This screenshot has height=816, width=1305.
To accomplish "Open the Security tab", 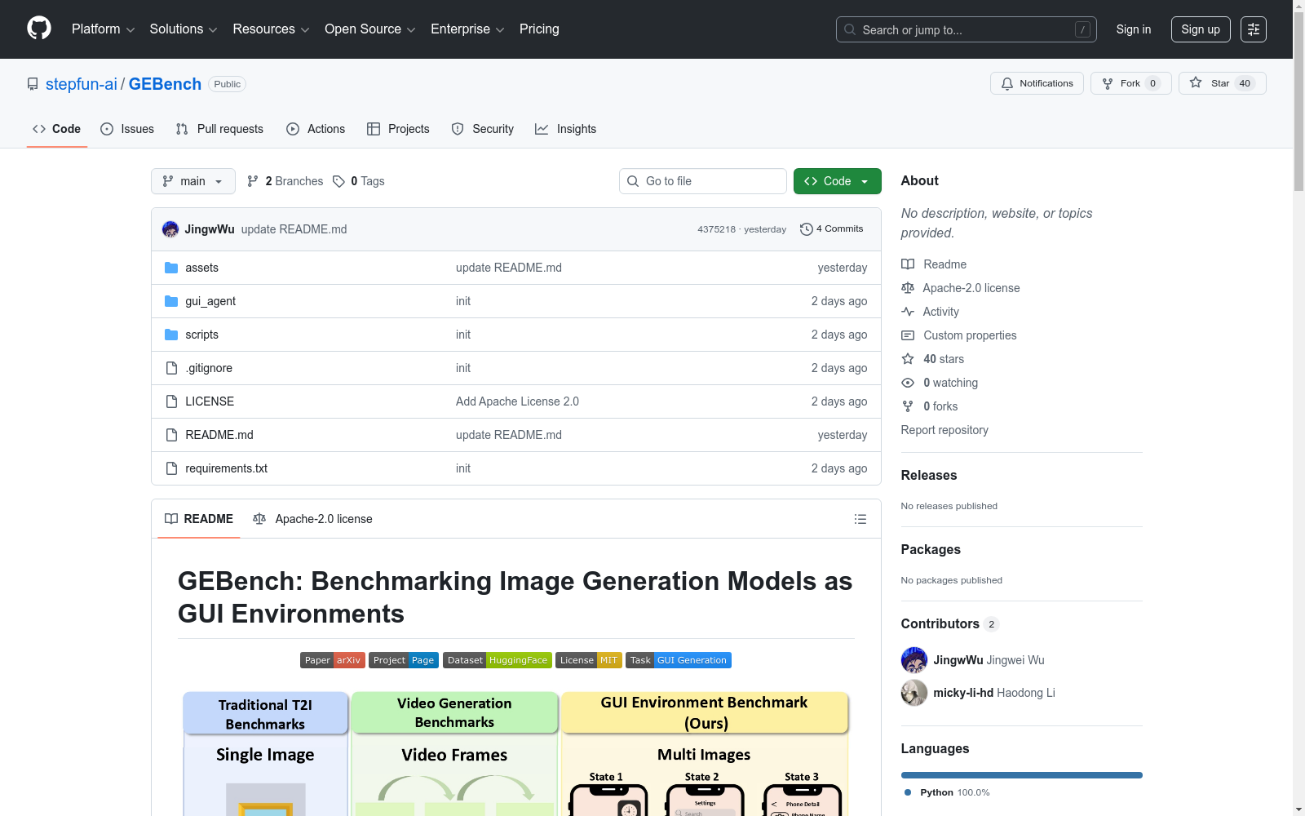I will tap(483, 129).
